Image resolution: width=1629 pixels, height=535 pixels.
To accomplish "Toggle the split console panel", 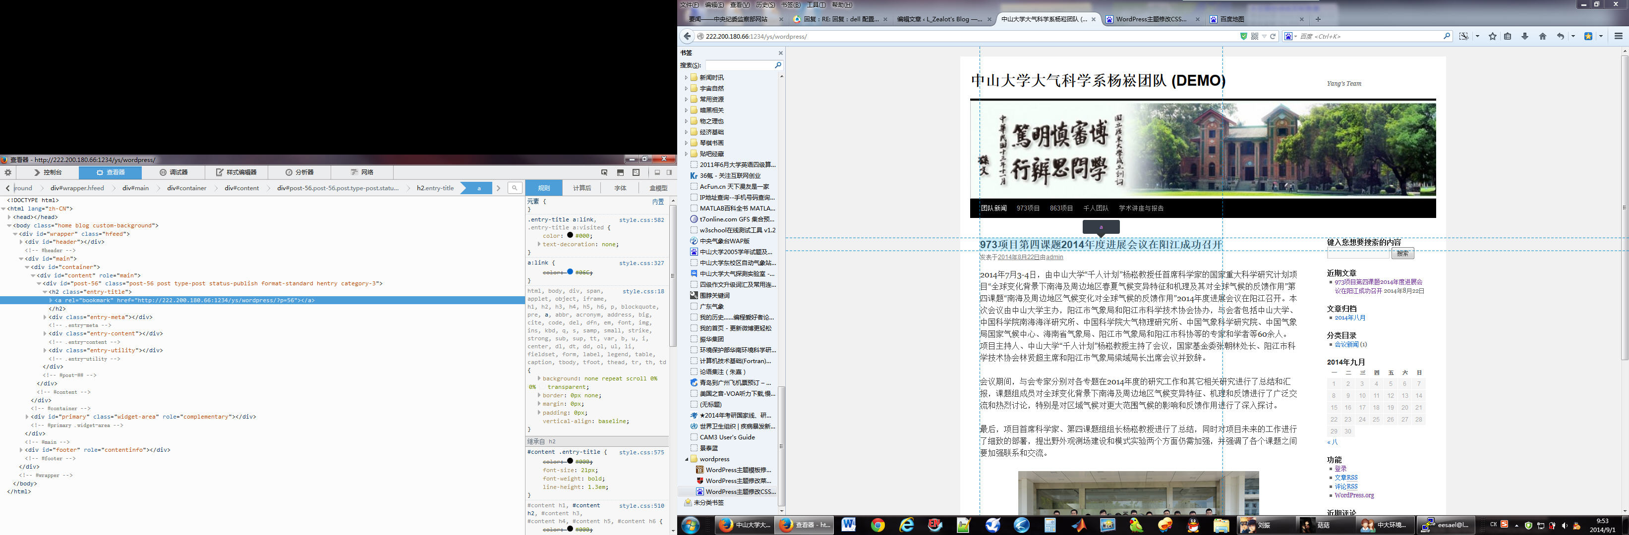I will pos(620,172).
